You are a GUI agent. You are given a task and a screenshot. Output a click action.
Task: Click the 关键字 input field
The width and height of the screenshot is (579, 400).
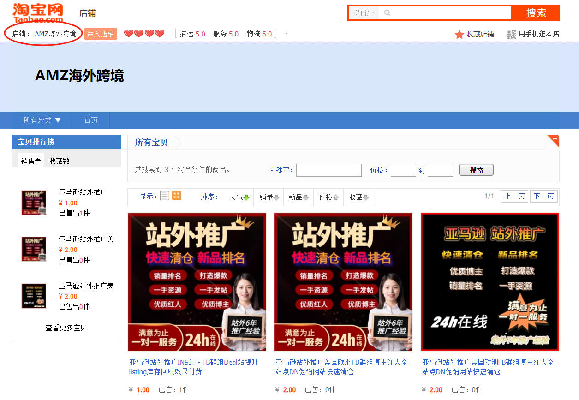[x=329, y=170]
